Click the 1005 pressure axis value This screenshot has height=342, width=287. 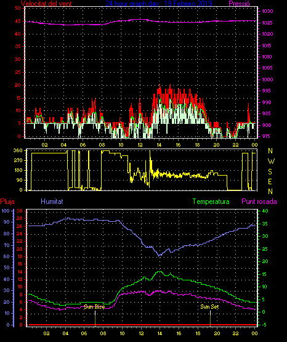pyautogui.click(x=267, y=68)
